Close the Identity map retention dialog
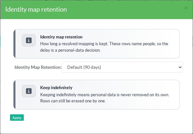 (186, 8)
